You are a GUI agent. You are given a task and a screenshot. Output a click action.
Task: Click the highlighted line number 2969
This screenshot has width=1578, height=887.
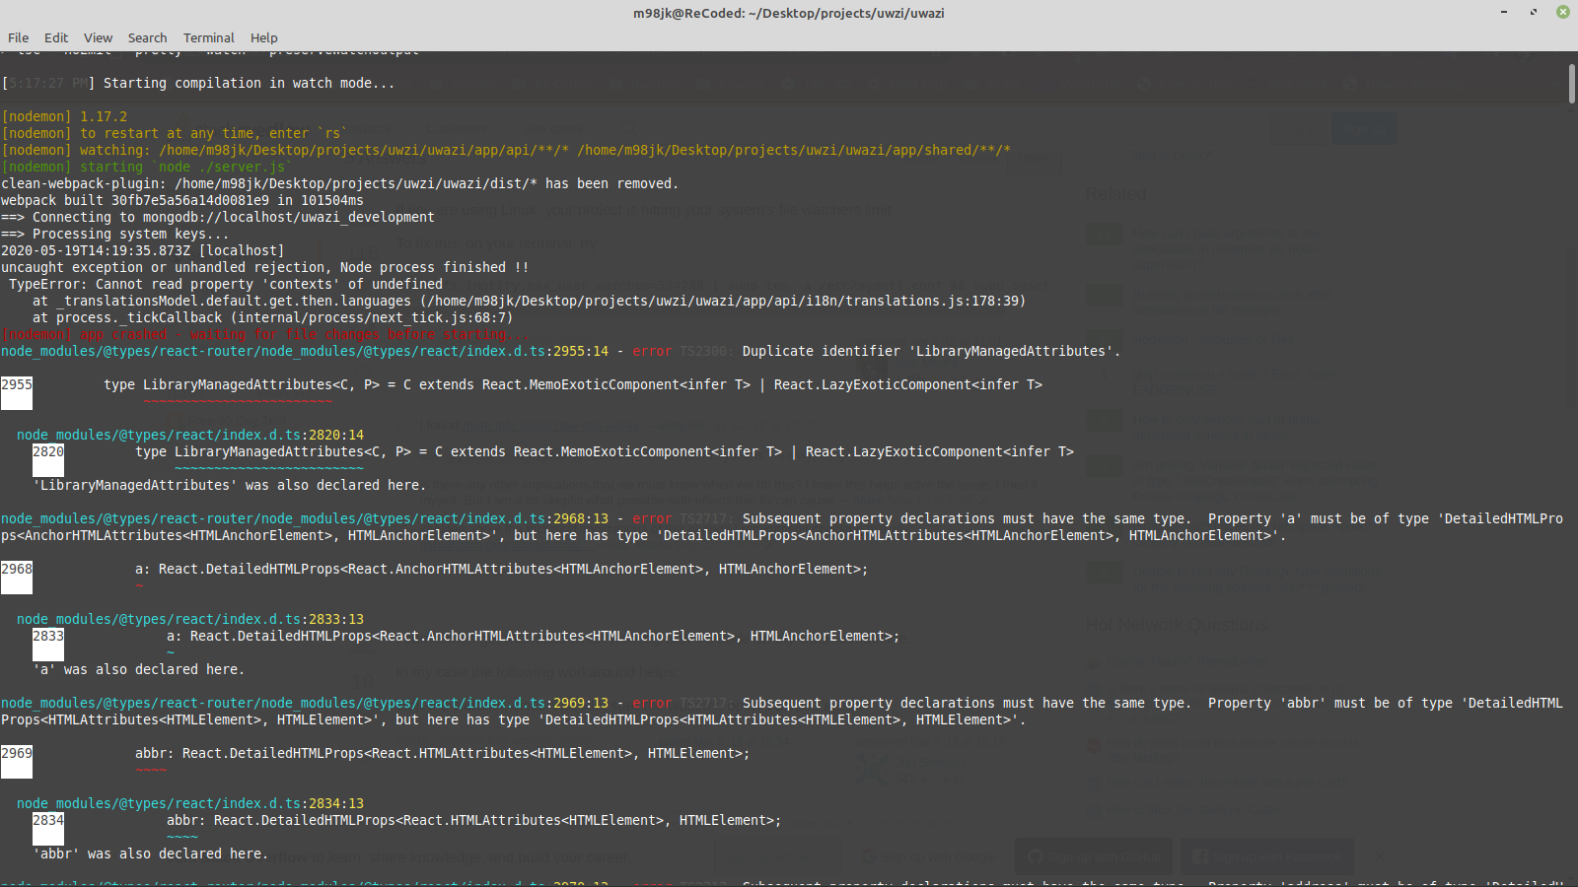(x=17, y=753)
